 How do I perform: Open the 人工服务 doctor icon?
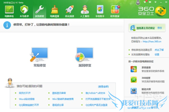[x=85, y=11]
